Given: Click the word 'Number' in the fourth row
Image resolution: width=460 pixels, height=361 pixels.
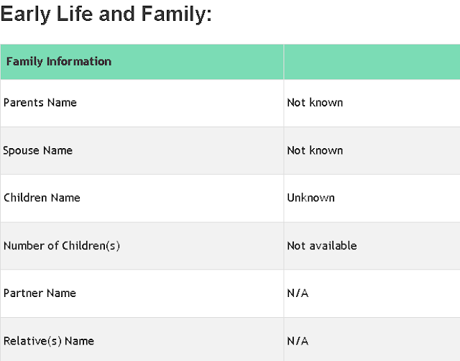Looking at the screenshot, I should pyautogui.click(x=23, y=246).
